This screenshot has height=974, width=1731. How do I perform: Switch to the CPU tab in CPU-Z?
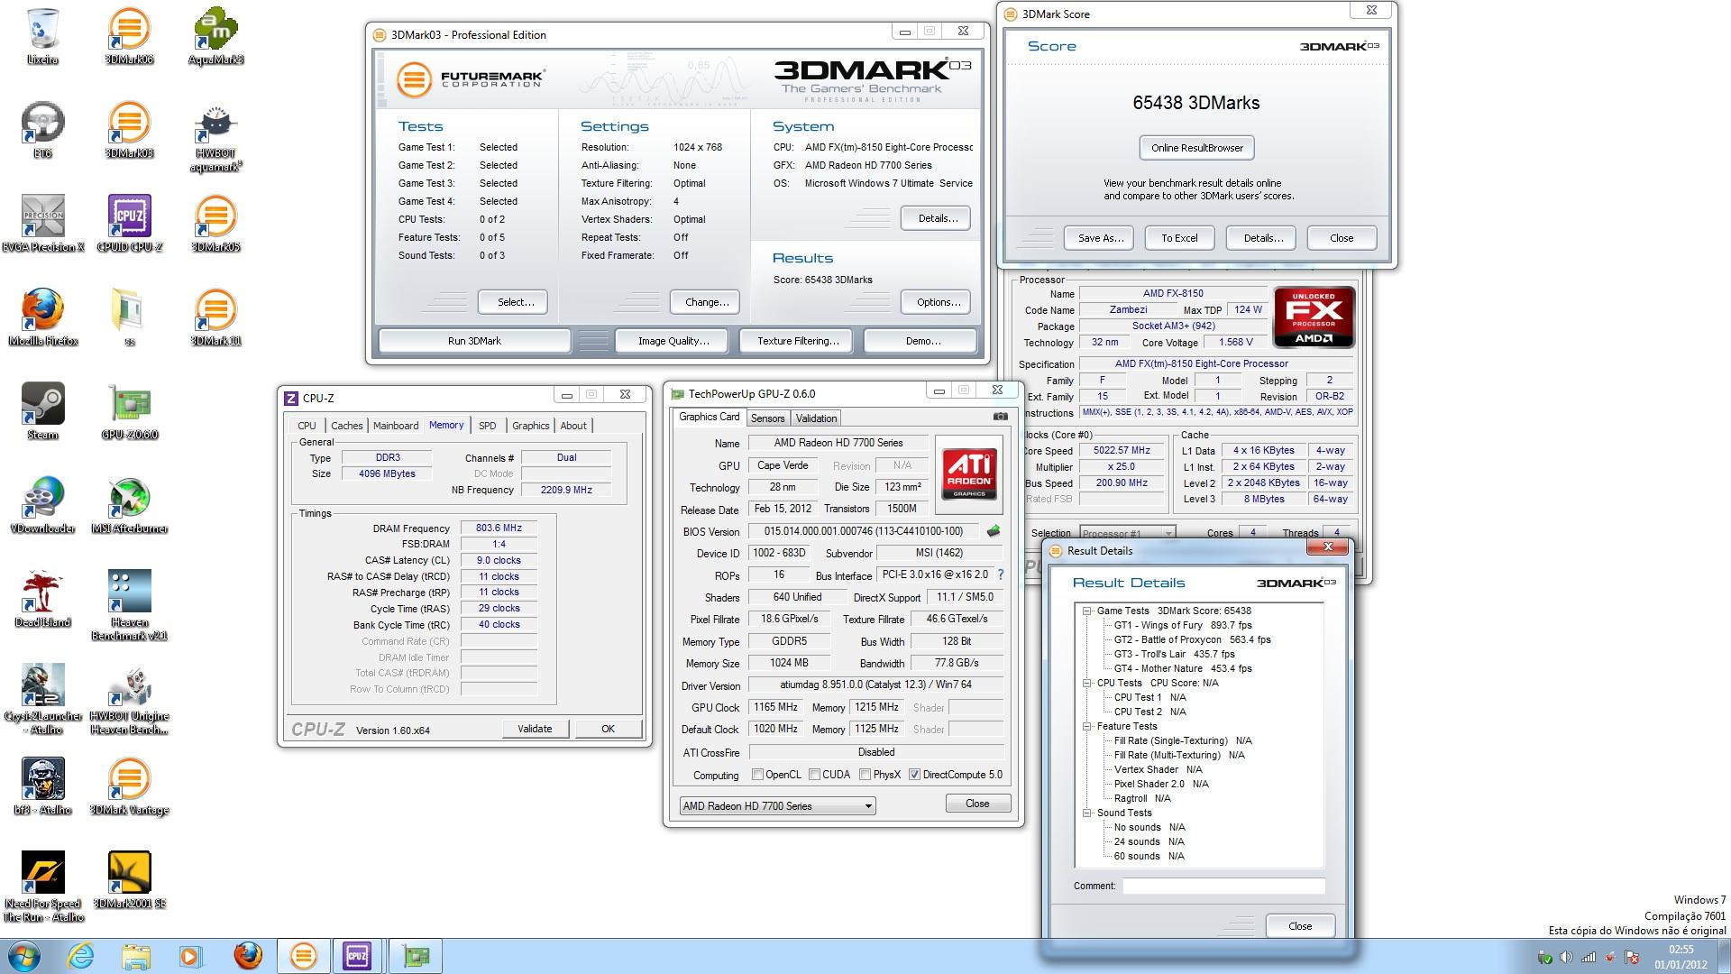click(x=307, y=426)
